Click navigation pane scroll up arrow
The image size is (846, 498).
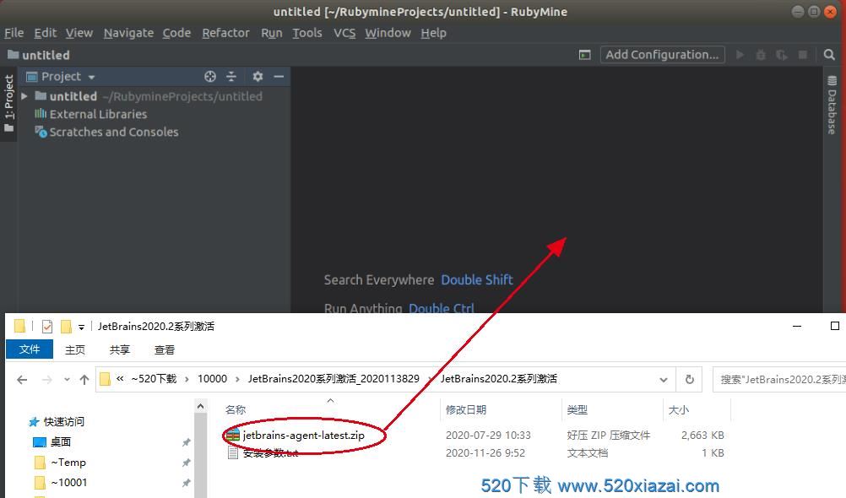click(x=200, y=406)
